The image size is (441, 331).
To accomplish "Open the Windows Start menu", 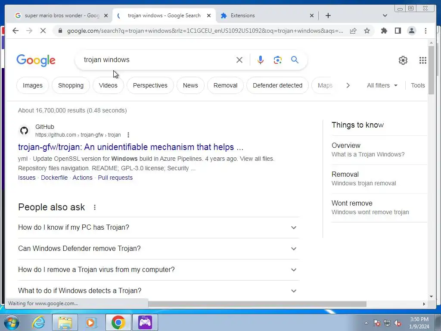I will pos(12,322).
